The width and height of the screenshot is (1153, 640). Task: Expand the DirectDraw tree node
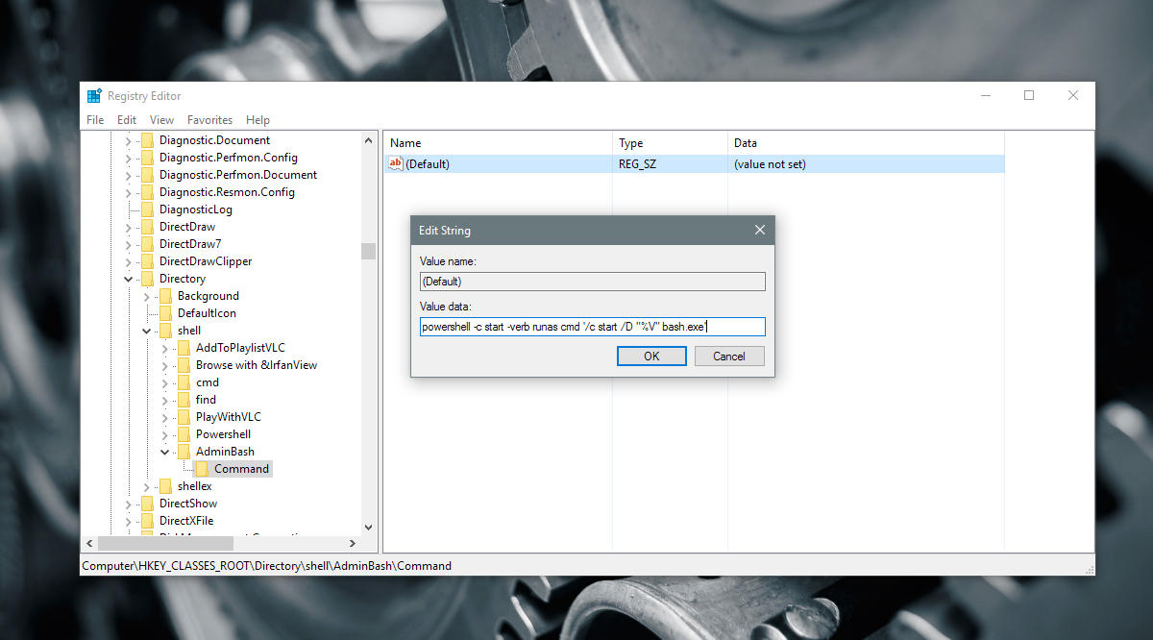[128, 227]
